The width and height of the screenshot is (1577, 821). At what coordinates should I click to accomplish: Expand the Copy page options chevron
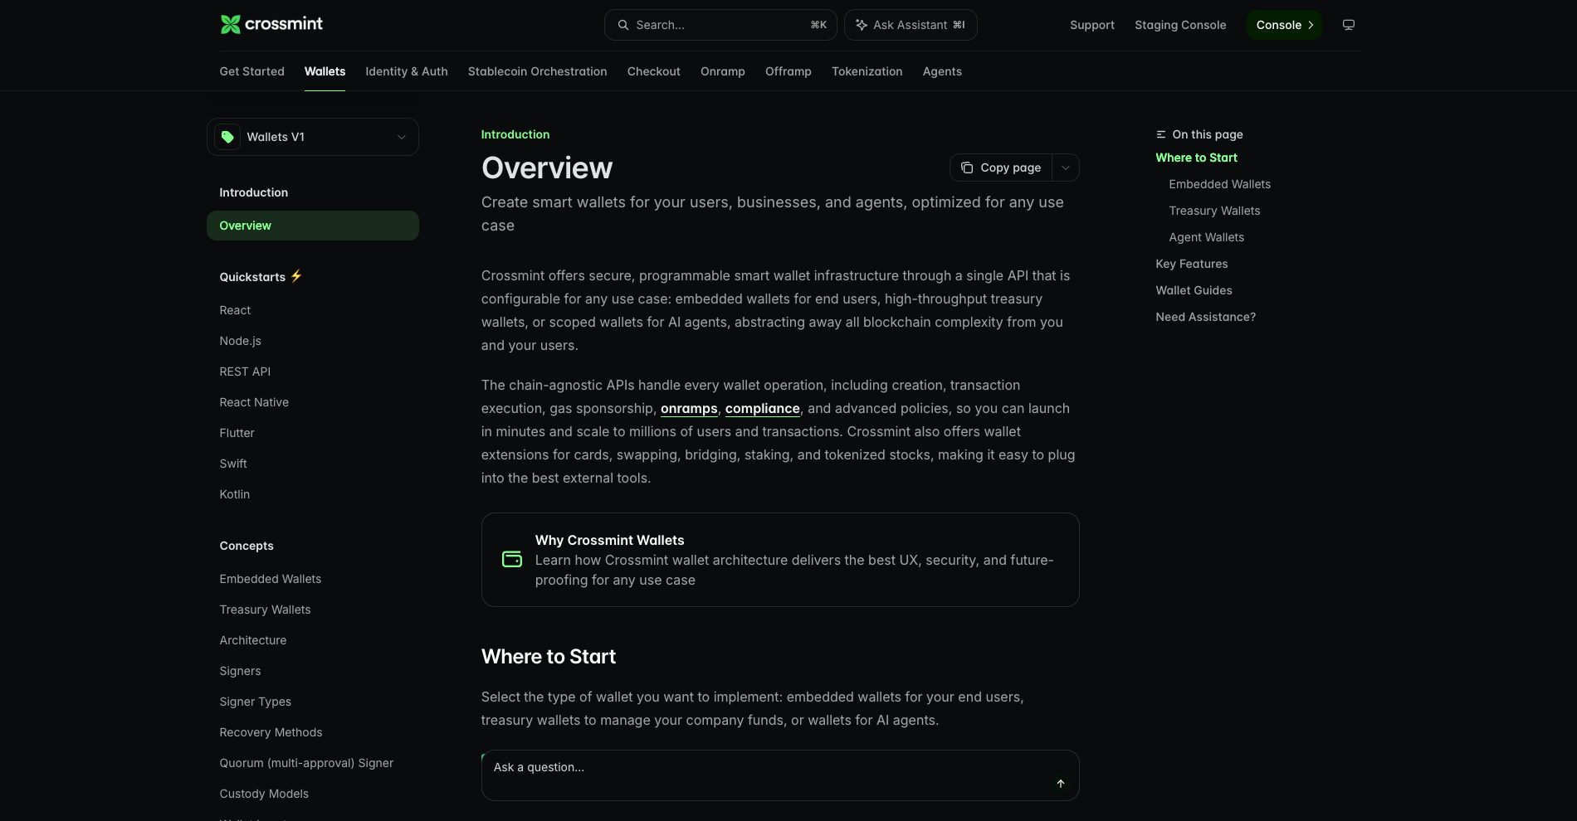point(1066,168)
